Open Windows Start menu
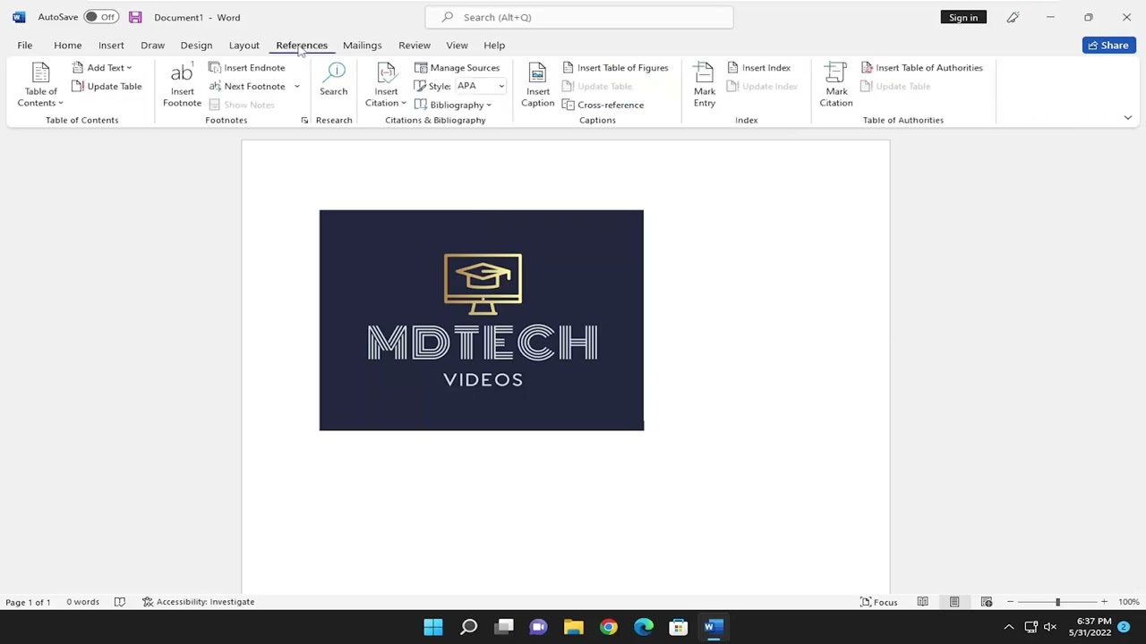Viewport: 1146px width, 644px height. tap(433, 627)
